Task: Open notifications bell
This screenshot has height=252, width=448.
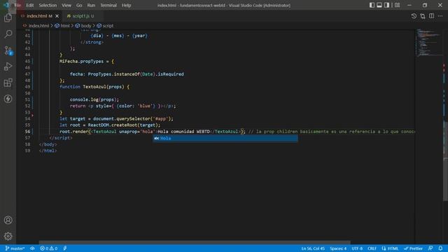Action: tap(440, 248)
